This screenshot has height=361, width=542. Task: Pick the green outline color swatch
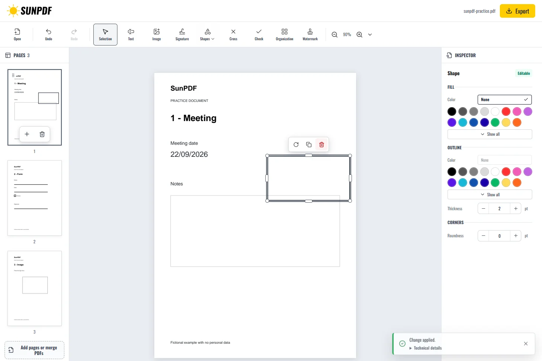pos(495,183)
